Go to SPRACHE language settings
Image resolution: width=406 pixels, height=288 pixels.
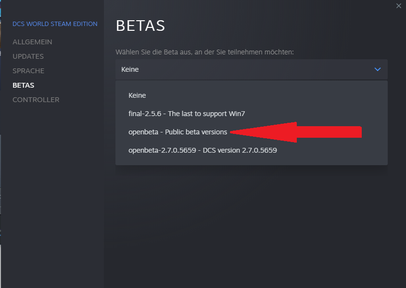click(x=28, y=71)
